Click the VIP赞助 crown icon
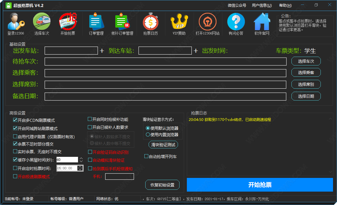 tap(179, 24)
